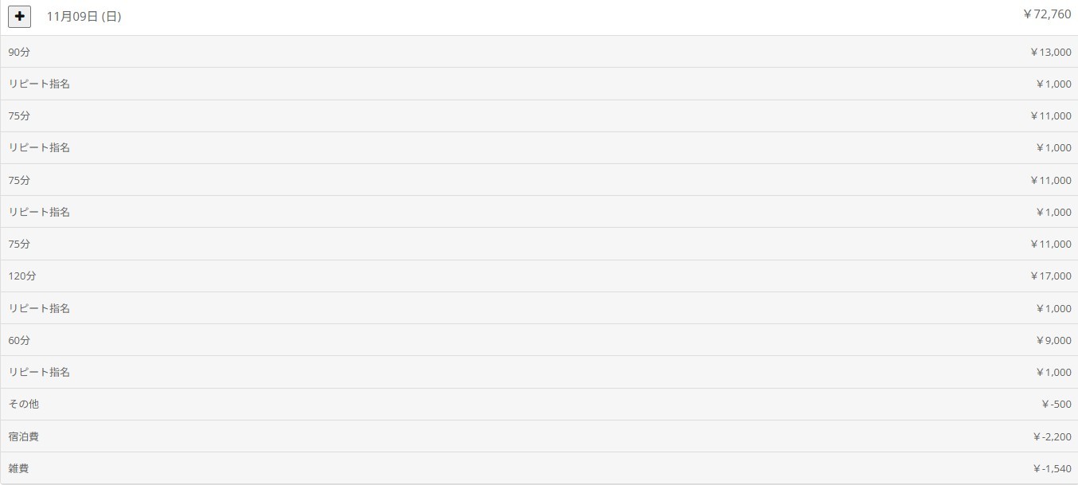Image resolution: width=1078 pixels, height=485 pixels.
Task: Select リピート指名 directly below 120分
Action: click(39, 308)
